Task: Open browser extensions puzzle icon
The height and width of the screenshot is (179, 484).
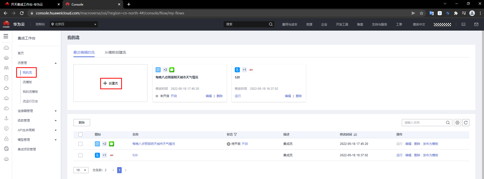Action: point(456,13)
